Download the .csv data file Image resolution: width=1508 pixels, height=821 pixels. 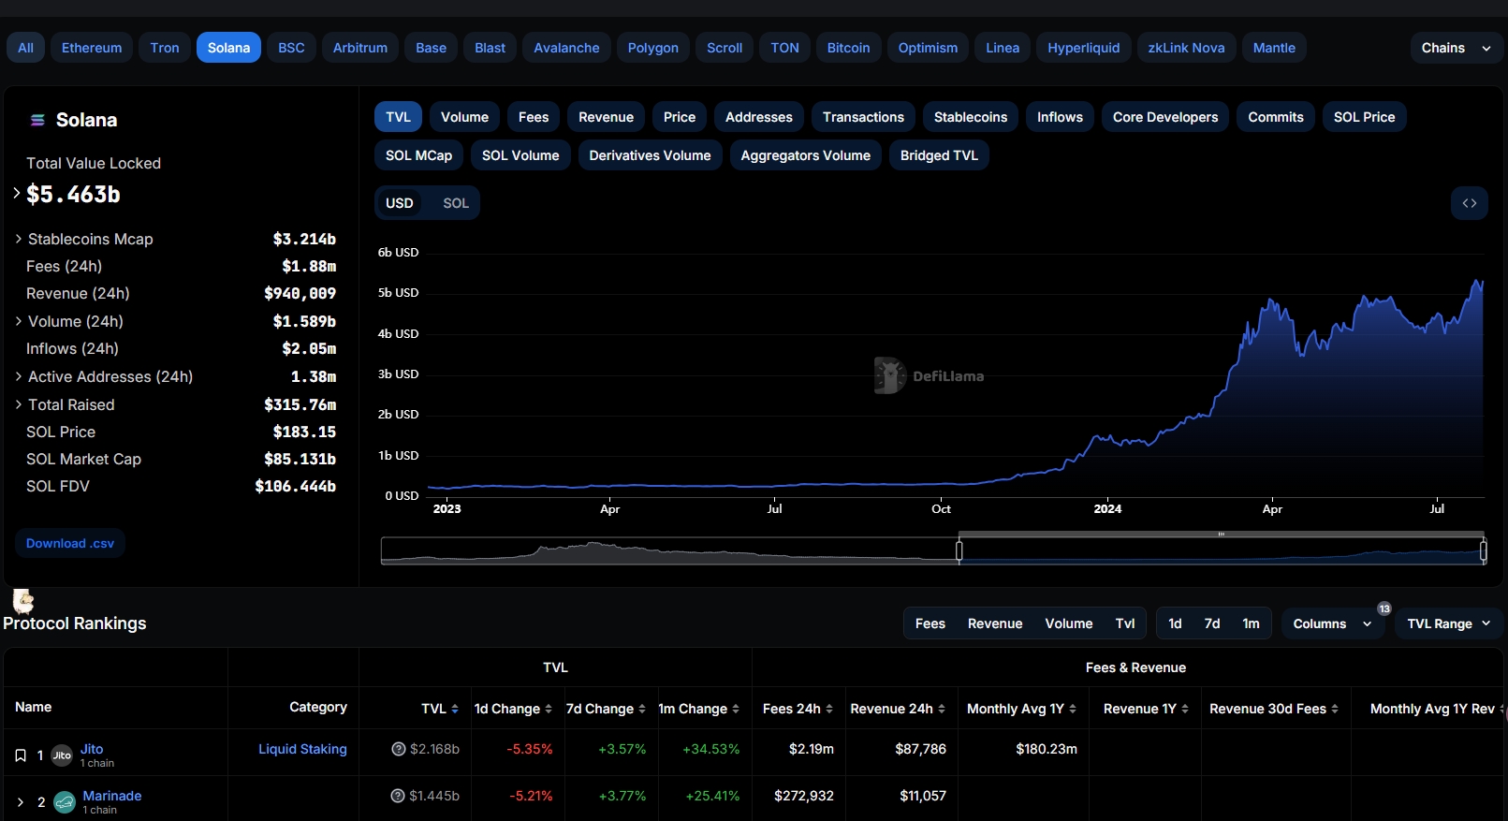pos(70,543)
